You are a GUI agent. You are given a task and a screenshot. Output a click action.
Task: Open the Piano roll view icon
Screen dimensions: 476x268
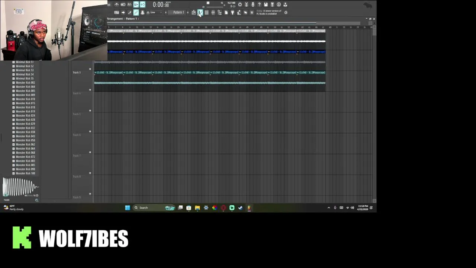pos(200,12)
